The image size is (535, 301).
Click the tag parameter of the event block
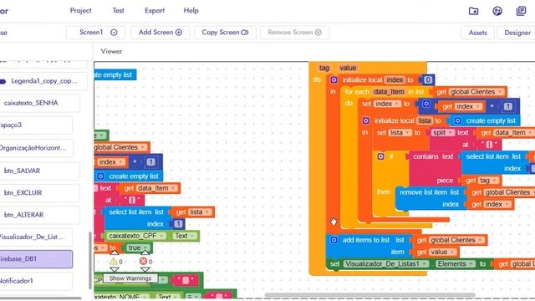click(324, 68)
